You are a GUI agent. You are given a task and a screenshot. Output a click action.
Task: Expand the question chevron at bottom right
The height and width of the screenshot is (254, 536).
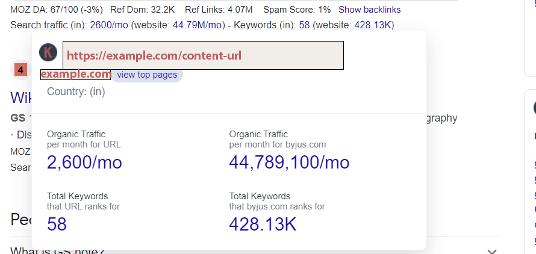[x=492, y=251]
